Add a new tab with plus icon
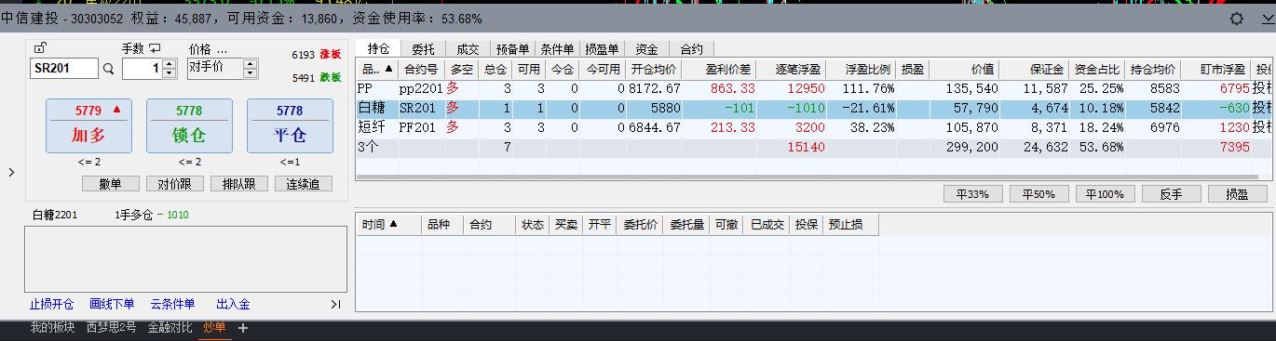The height and width of the screenshot is (341, 1276). coord(243,328)
